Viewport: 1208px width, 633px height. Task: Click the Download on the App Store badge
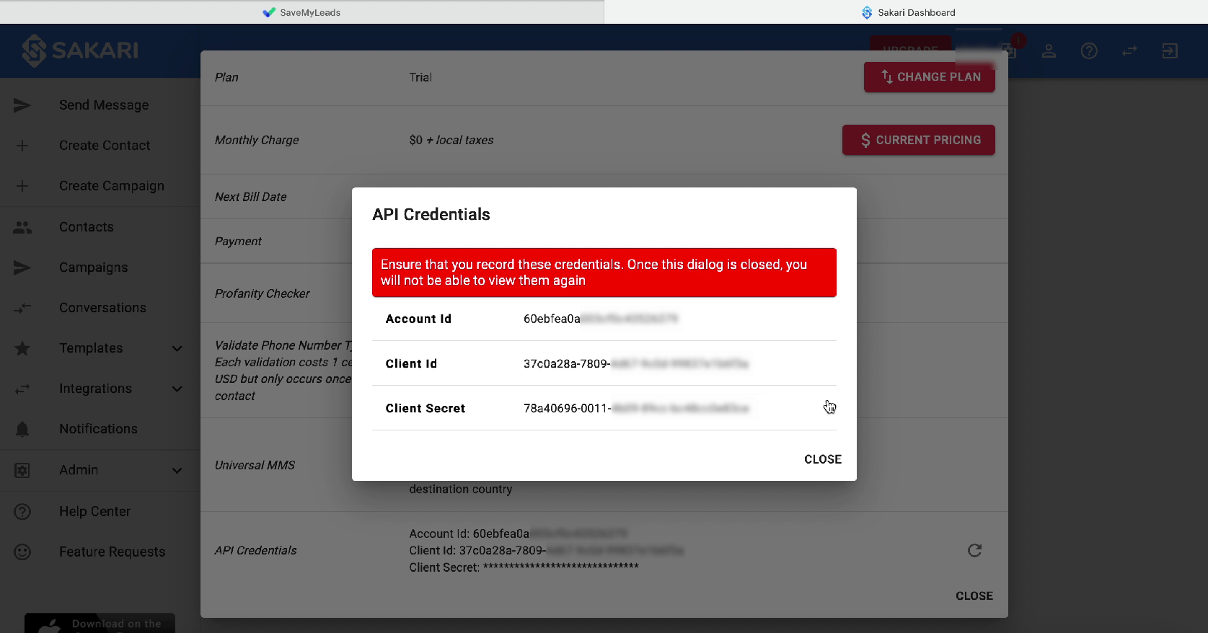tap(100, 623)
